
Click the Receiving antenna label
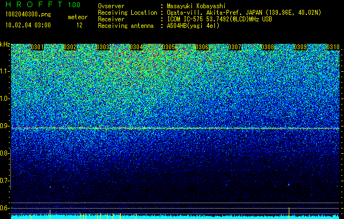[126, 26]
